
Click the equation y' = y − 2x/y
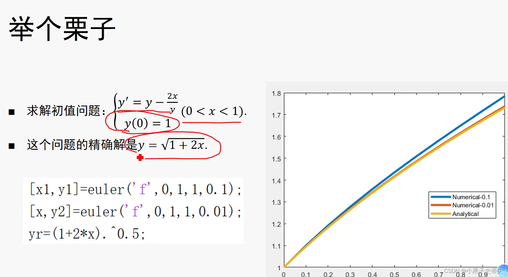click(148, 103)
